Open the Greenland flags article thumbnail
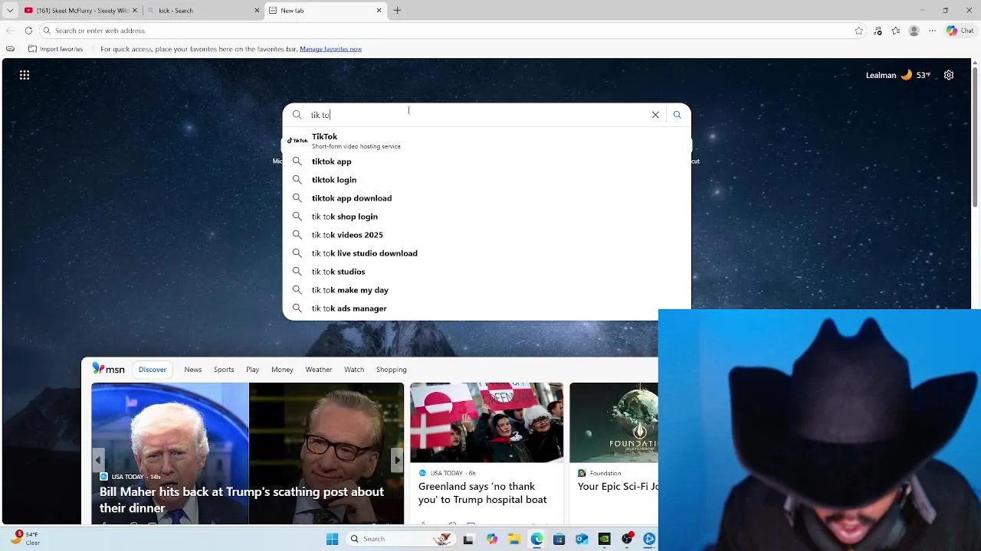Viewport: 981px width, 551px height. coord(487,422)
